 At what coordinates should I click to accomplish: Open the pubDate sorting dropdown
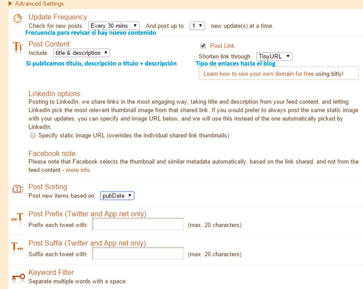tap(117, 196)
